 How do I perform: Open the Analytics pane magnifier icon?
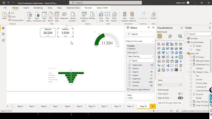pos(180,36)
